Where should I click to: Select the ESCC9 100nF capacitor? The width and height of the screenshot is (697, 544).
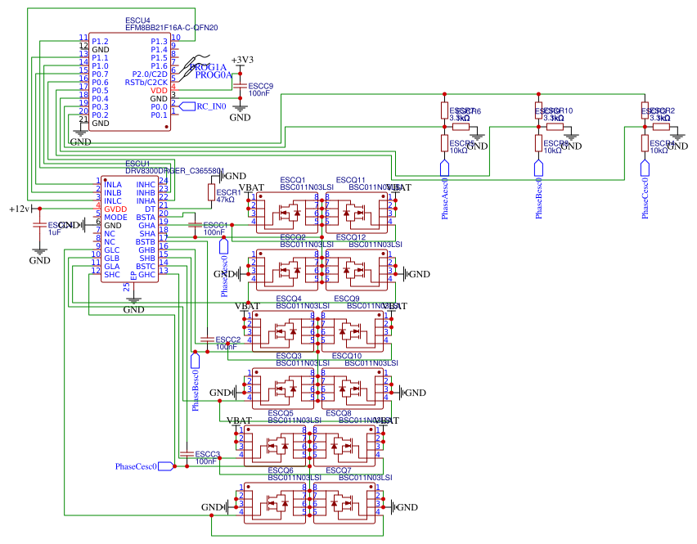tap(240, 86)
